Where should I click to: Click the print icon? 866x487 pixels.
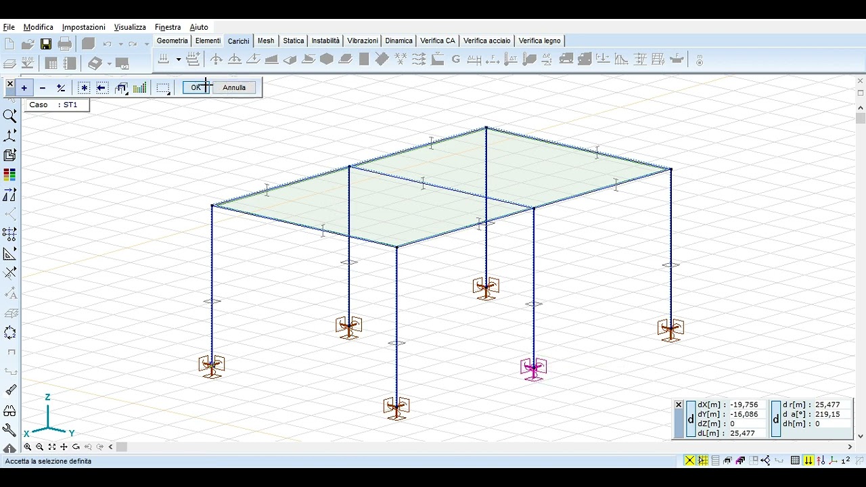65,44
